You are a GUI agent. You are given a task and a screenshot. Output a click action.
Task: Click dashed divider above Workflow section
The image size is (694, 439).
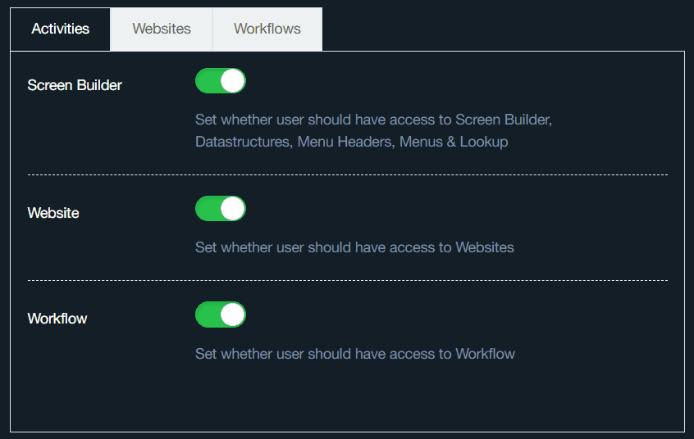[348, 280]
